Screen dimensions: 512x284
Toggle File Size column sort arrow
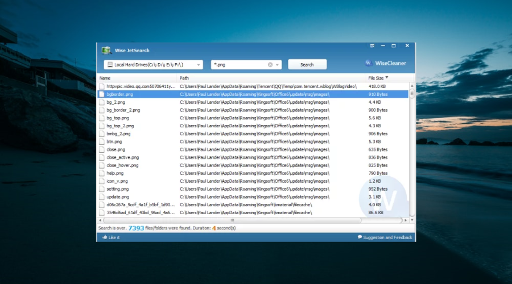pyautogui.click(x=387, y=78)
